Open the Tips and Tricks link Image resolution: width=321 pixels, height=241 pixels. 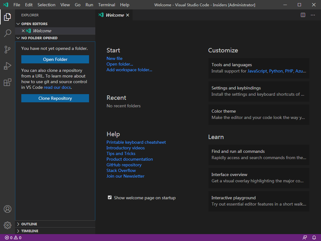tap(121, 153)
